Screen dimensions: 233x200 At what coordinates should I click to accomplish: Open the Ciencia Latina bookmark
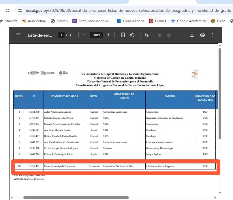point(130,21)
